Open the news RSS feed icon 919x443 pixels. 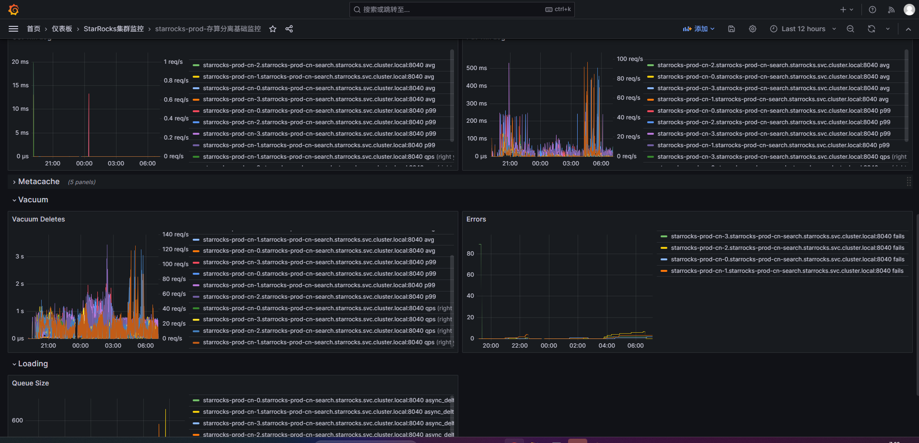[x=891, y=10]
